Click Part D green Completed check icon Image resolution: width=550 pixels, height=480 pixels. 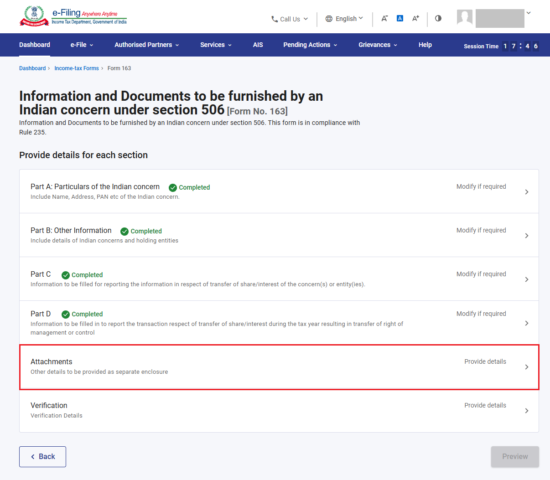(x=66, y=315)
